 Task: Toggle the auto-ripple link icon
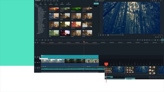point(38,43)
